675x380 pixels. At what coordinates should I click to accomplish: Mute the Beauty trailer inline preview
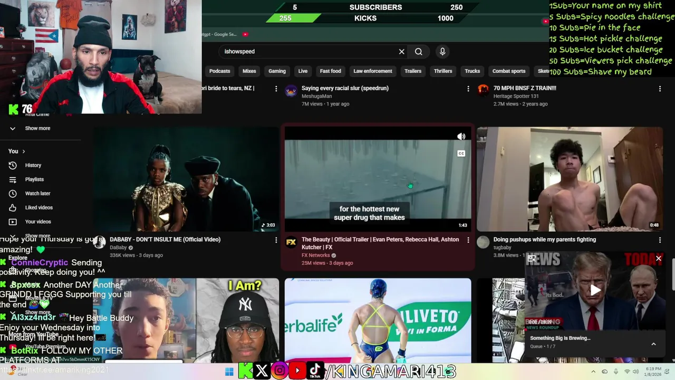tap(461, 137)
